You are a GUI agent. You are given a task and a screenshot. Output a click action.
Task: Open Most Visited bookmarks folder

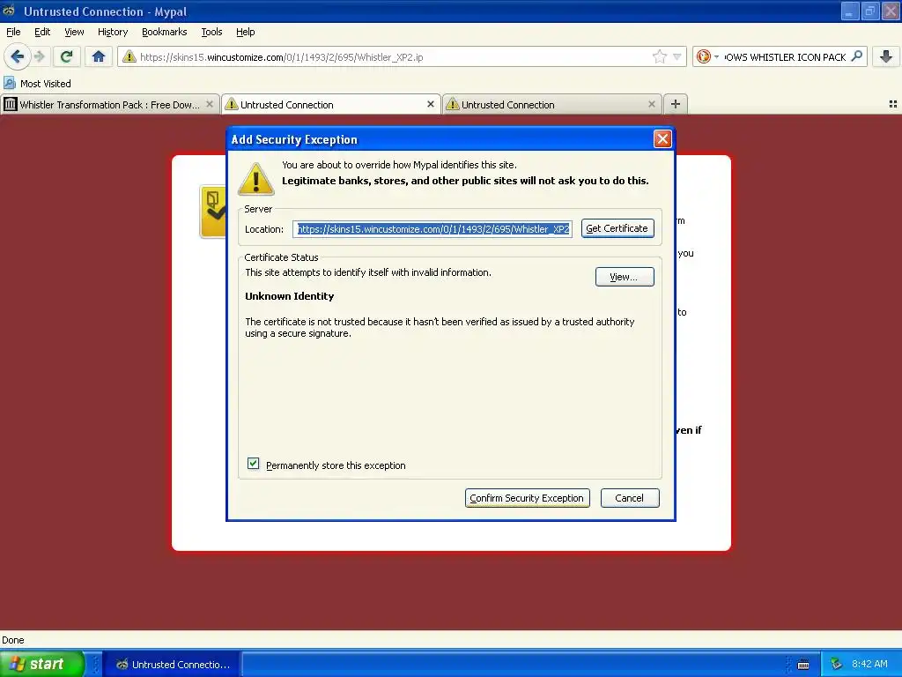tap(37, 84)
